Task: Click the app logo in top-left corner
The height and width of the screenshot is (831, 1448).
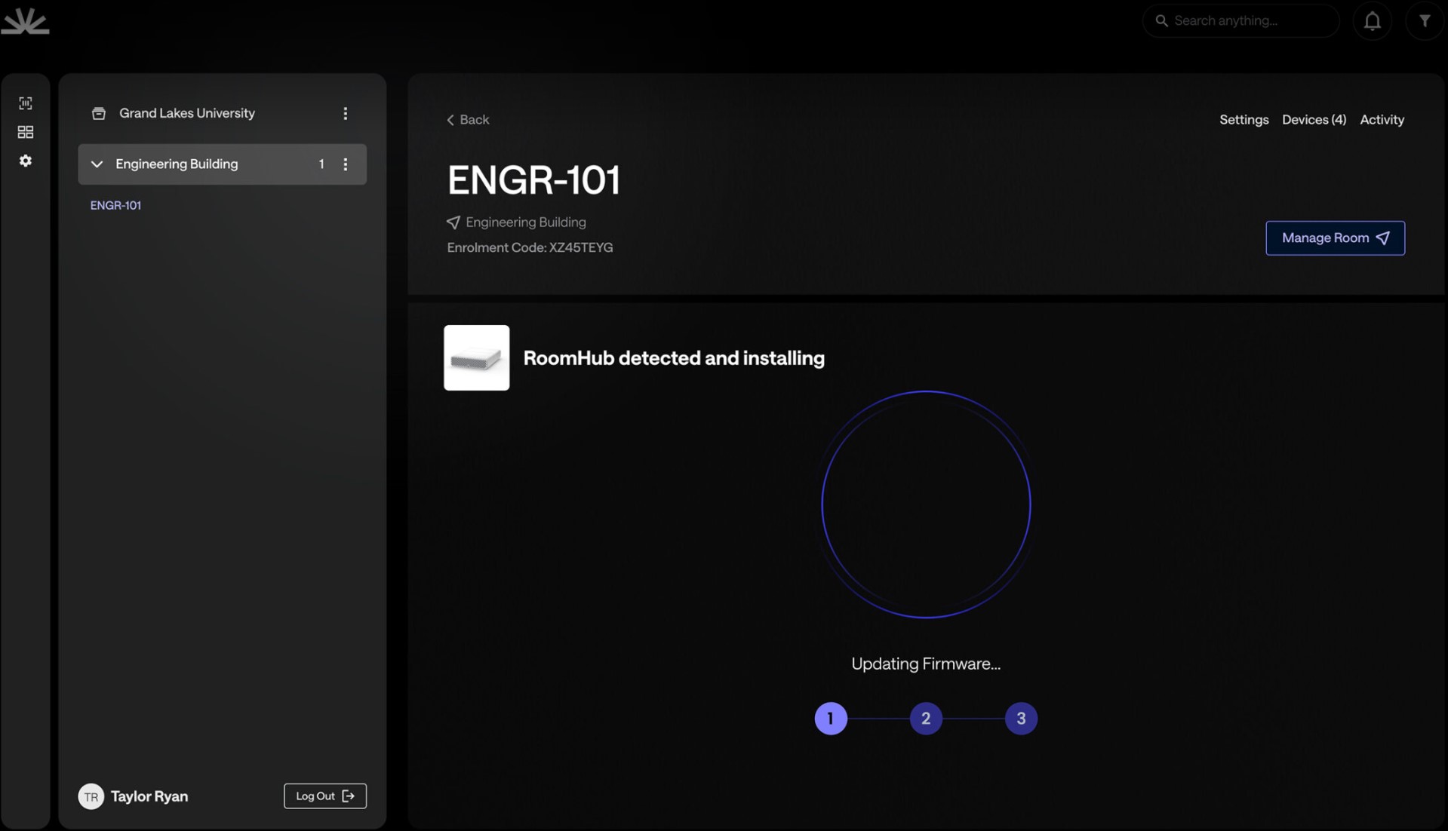Action: tap(25, 21)
